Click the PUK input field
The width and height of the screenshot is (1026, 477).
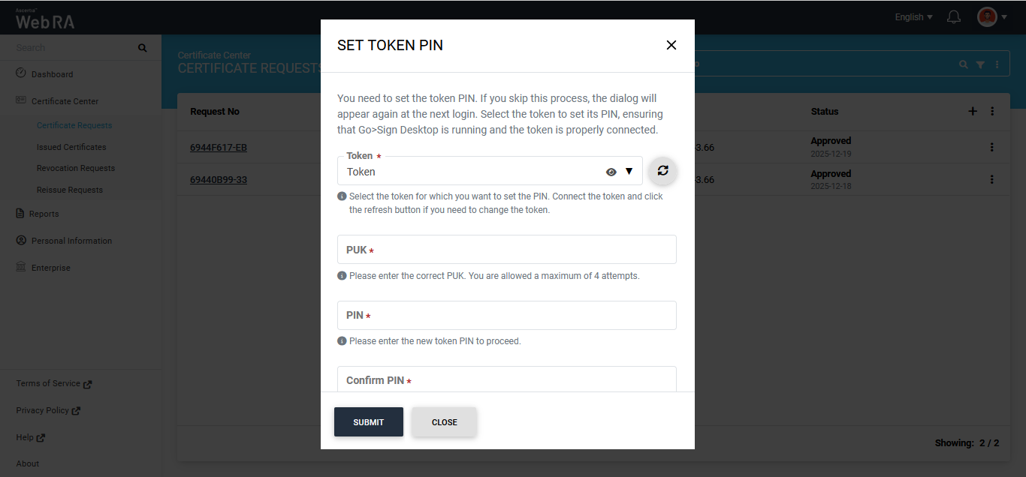507,250
